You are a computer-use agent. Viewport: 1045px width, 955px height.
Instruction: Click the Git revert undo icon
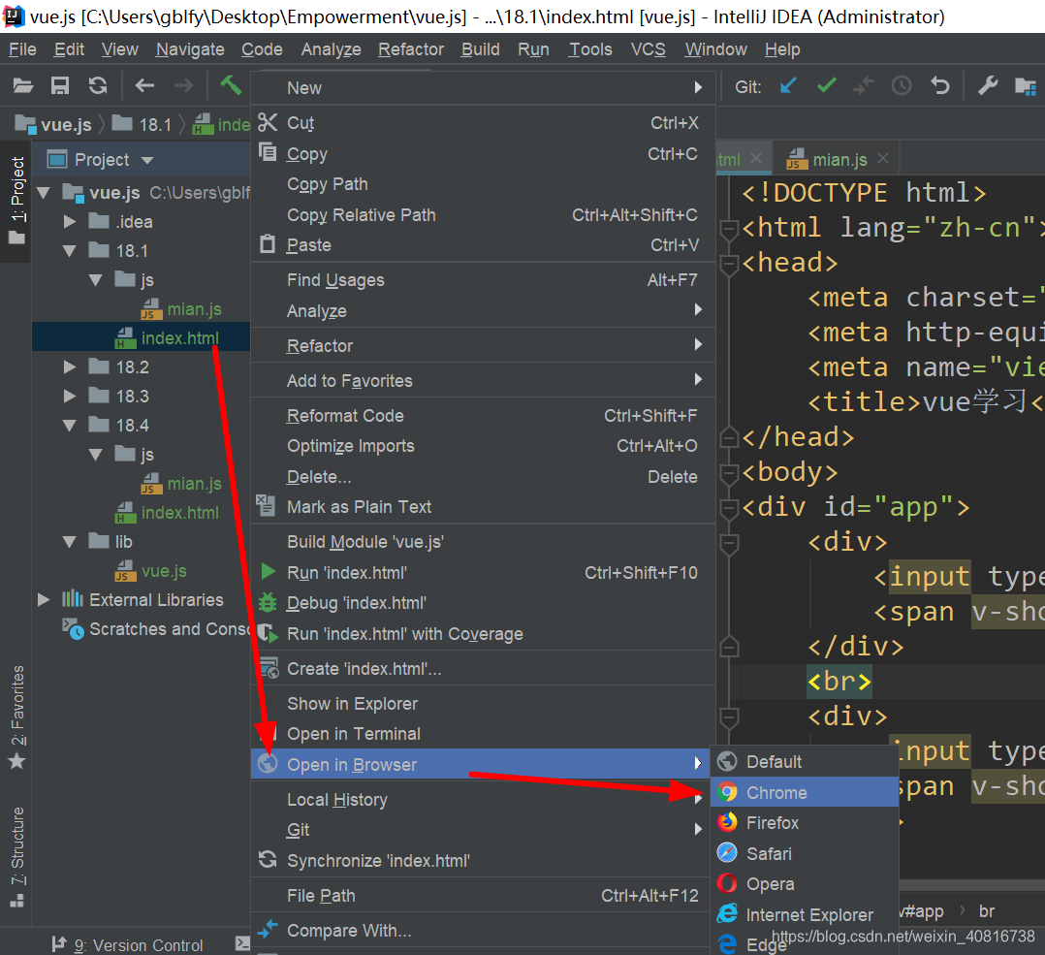939,85
